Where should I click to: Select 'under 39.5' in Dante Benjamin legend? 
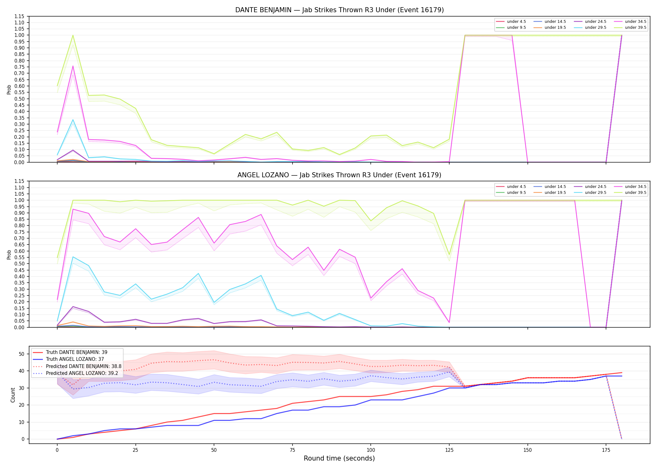[x=636, y=28]
